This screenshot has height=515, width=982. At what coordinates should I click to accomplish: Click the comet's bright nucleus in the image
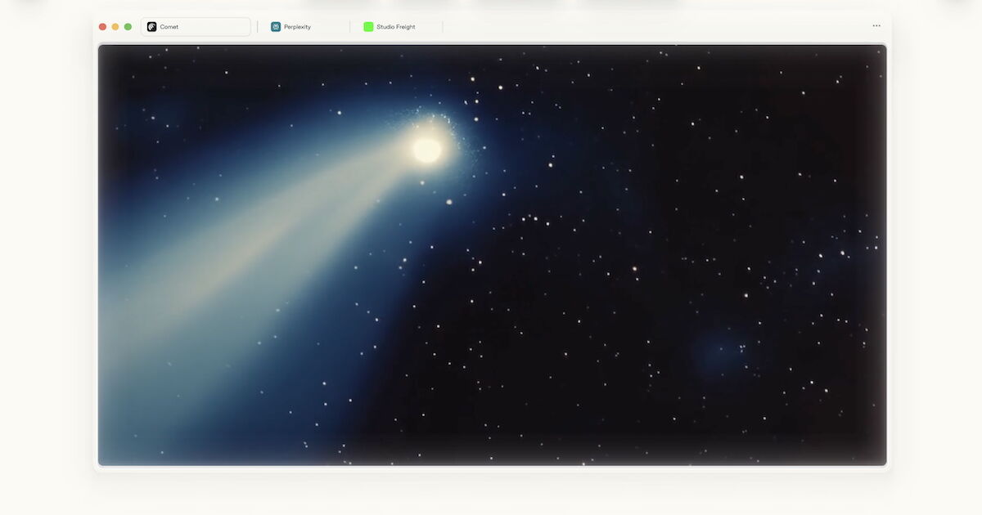tap(426, 152)
